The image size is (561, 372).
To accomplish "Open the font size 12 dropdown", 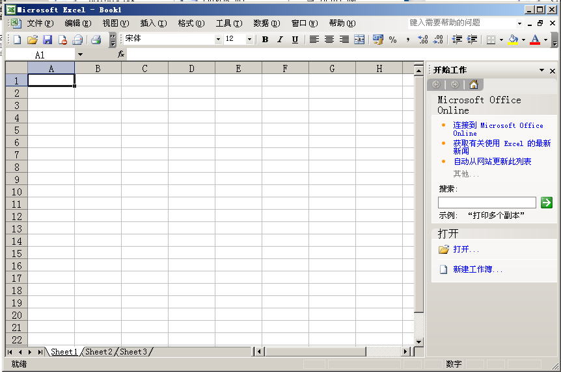I will [249, 39].
